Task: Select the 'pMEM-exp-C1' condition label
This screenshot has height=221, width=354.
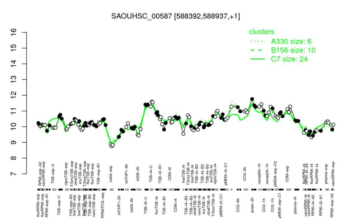Action: tap(280, 205)
